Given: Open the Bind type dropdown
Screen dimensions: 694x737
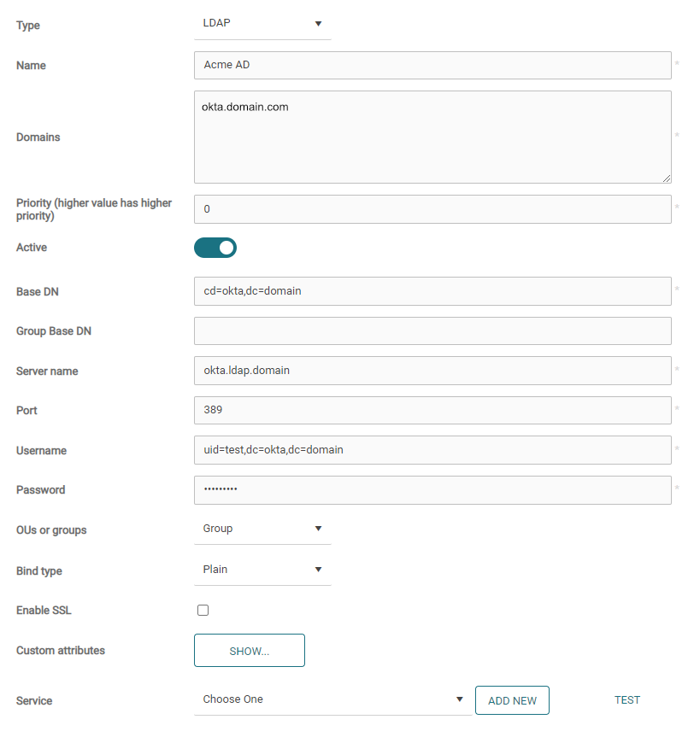Looking at the screenshot, I should click(262, 570).
